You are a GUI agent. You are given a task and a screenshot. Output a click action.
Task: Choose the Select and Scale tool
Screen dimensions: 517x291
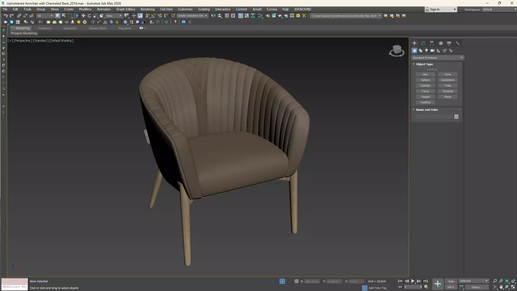click(96, 16)
